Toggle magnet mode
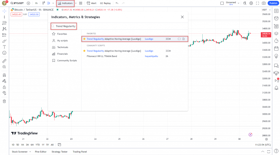 [x=4, y=75]
